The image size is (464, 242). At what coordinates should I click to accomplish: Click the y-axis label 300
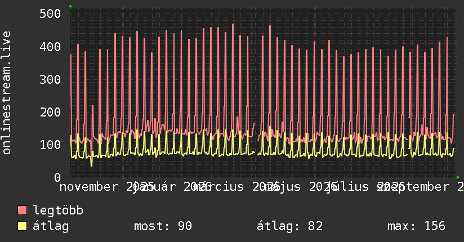click(50, 79)
